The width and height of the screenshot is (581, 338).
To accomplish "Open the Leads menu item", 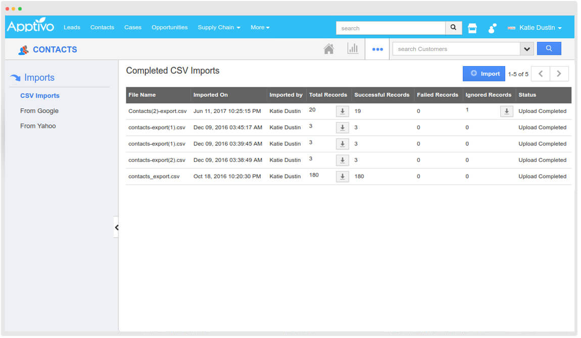I will [x=72, y=27].
